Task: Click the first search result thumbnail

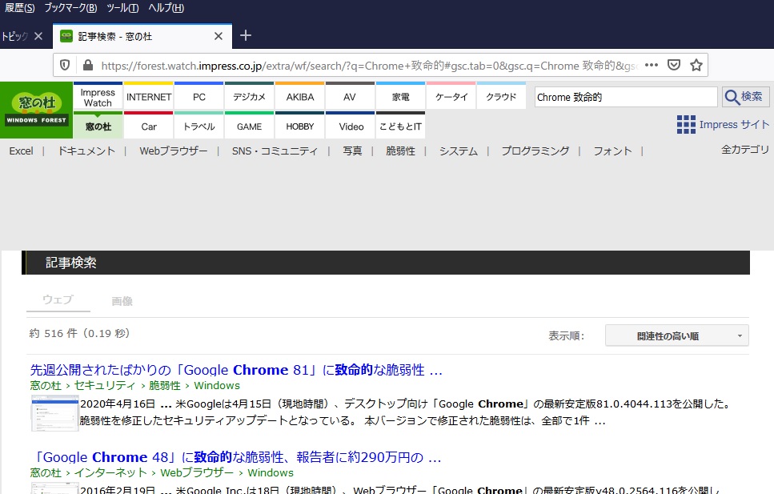Action: 54,413
